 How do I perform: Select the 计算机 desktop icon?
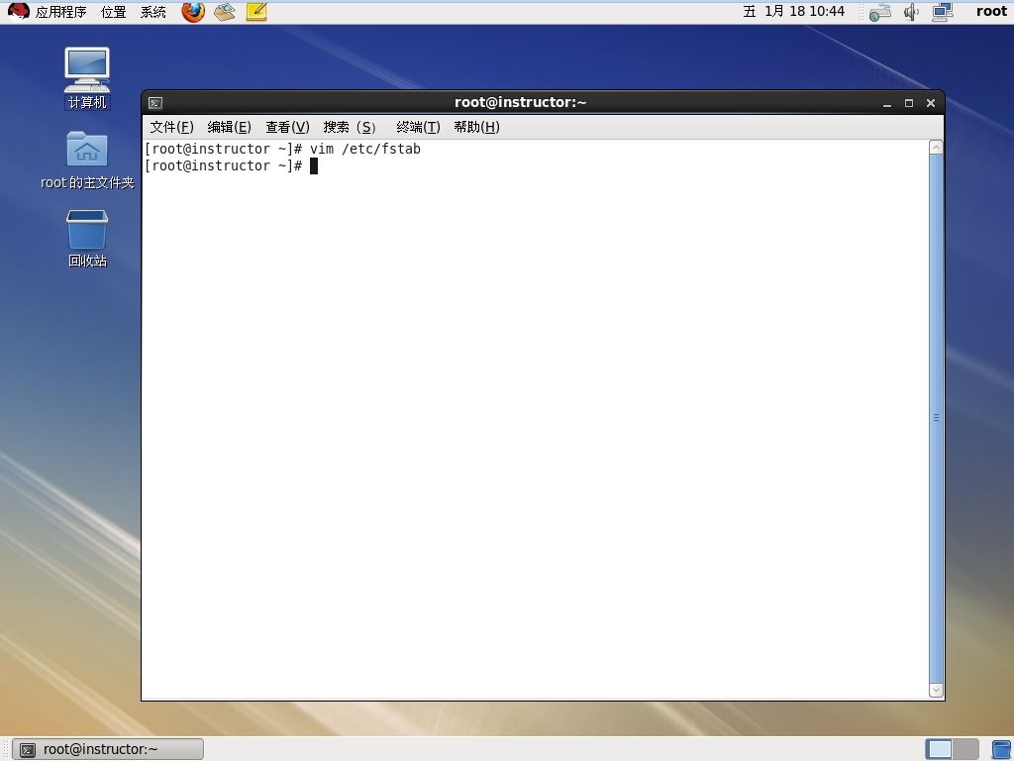pyautogui.click(x=87, y=78)
